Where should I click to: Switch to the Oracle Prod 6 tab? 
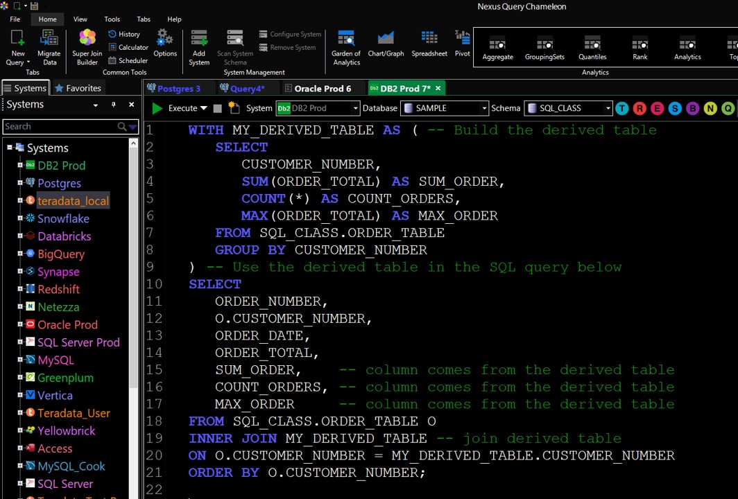pyautogui.click(x=322, y=89)
